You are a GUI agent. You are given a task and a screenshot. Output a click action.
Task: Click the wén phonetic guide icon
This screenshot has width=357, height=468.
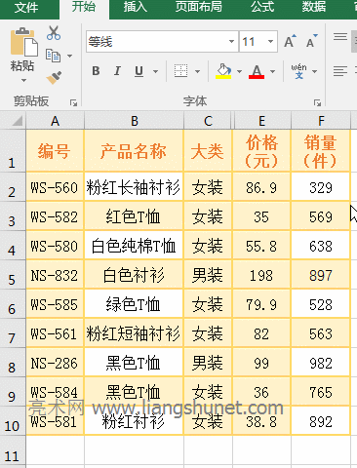pos(298,71)
